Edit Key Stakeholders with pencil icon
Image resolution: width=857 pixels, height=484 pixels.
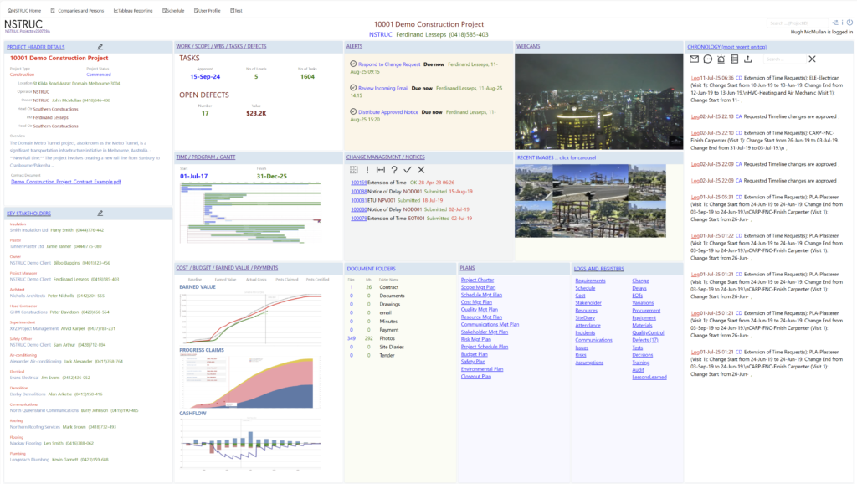click(100, 214)
